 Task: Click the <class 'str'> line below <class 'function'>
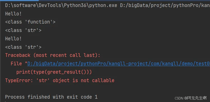pos(23,30)
